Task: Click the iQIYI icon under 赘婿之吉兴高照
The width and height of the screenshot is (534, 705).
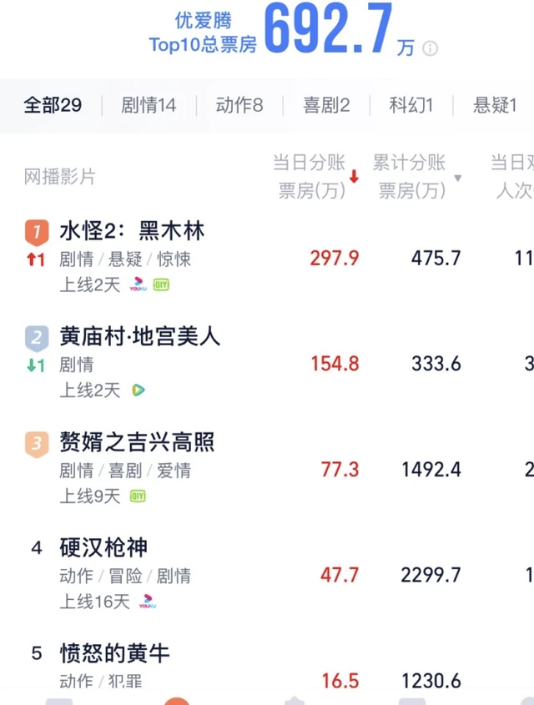Action: pos(137,496)
